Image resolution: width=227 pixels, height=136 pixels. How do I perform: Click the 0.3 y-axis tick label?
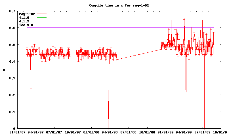point(12,78)
